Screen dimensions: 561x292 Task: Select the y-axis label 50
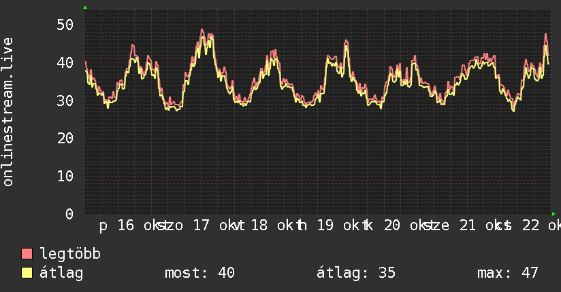click(65, 24)
